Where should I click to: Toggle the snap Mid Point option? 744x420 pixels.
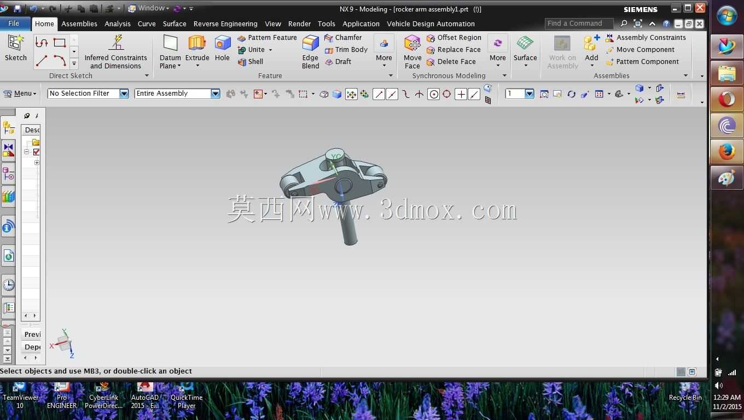click(x=392, y=94)
